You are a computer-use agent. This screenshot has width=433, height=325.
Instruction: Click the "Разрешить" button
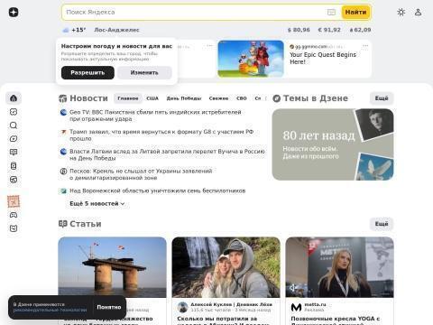(88, 73)
